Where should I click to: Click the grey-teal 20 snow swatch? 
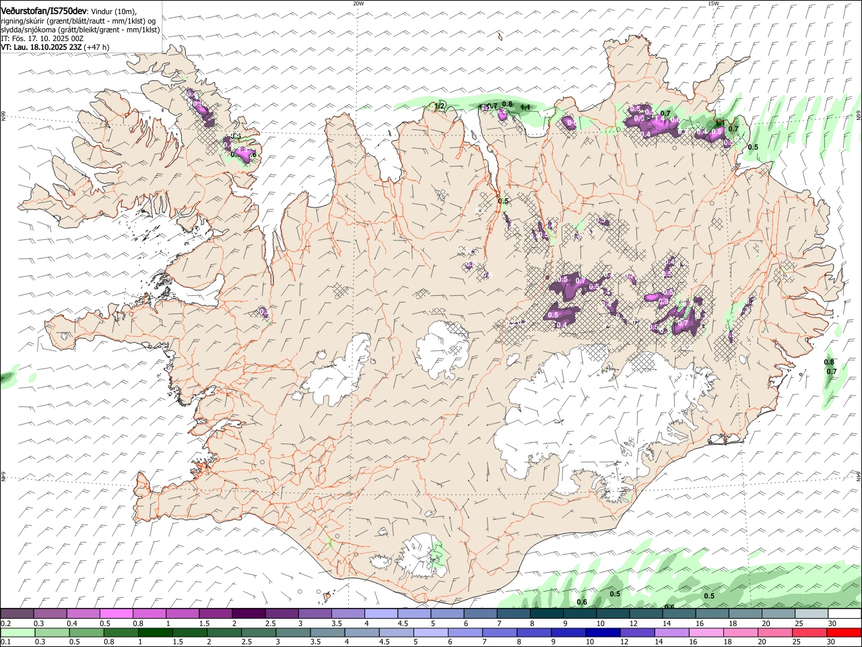[778, 614]
